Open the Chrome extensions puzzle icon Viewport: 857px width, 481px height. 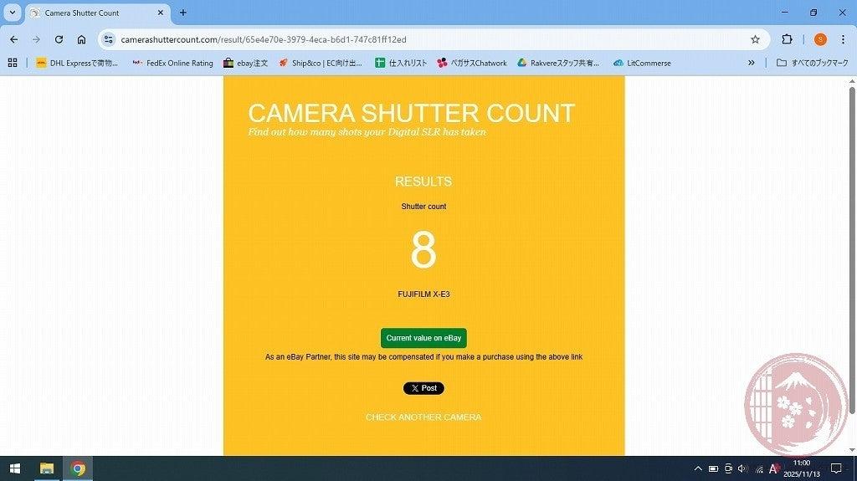point(787,39)
